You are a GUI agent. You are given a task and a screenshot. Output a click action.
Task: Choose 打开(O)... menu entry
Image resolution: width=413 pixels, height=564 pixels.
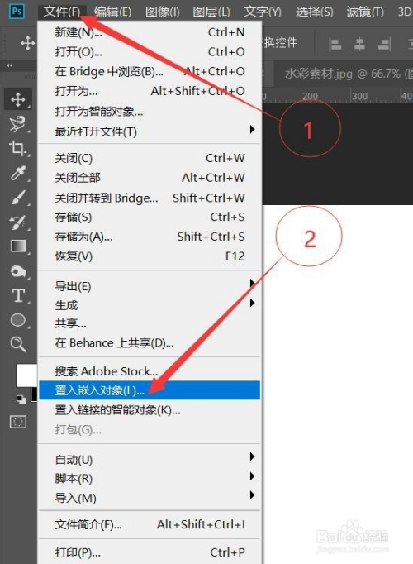point(150,52)
